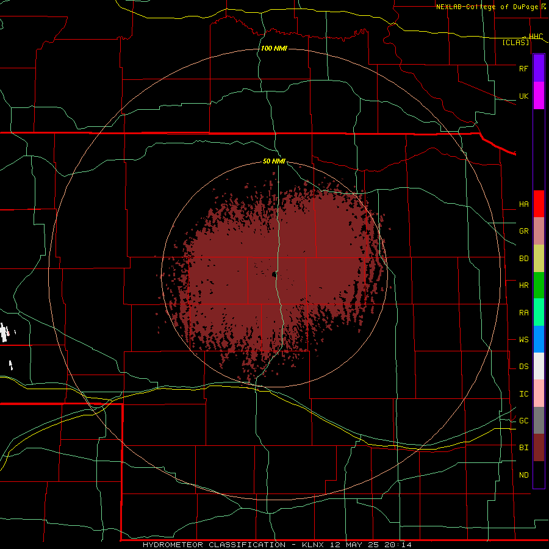
Task: Select the red HA legend swatch
Action: click(x=539, y=204)
